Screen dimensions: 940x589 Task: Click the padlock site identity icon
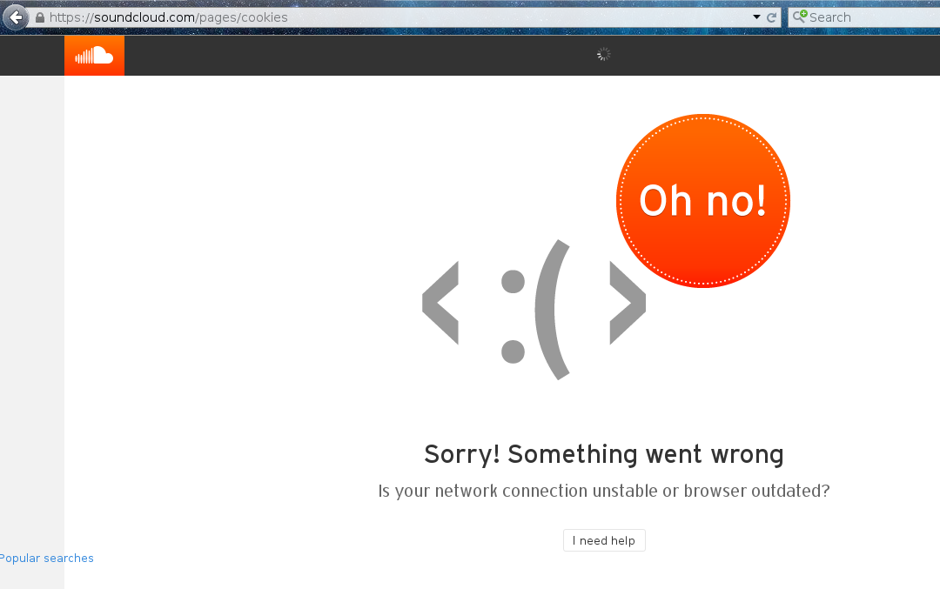pos(40,17)
